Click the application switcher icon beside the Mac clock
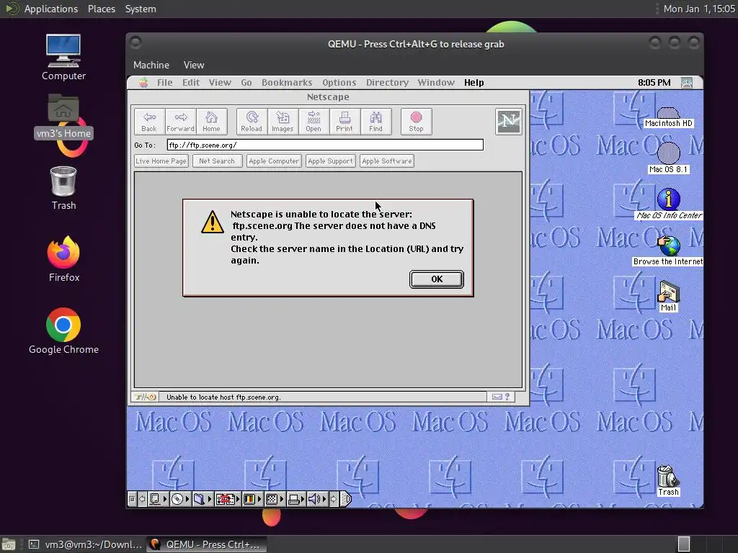 687,83
